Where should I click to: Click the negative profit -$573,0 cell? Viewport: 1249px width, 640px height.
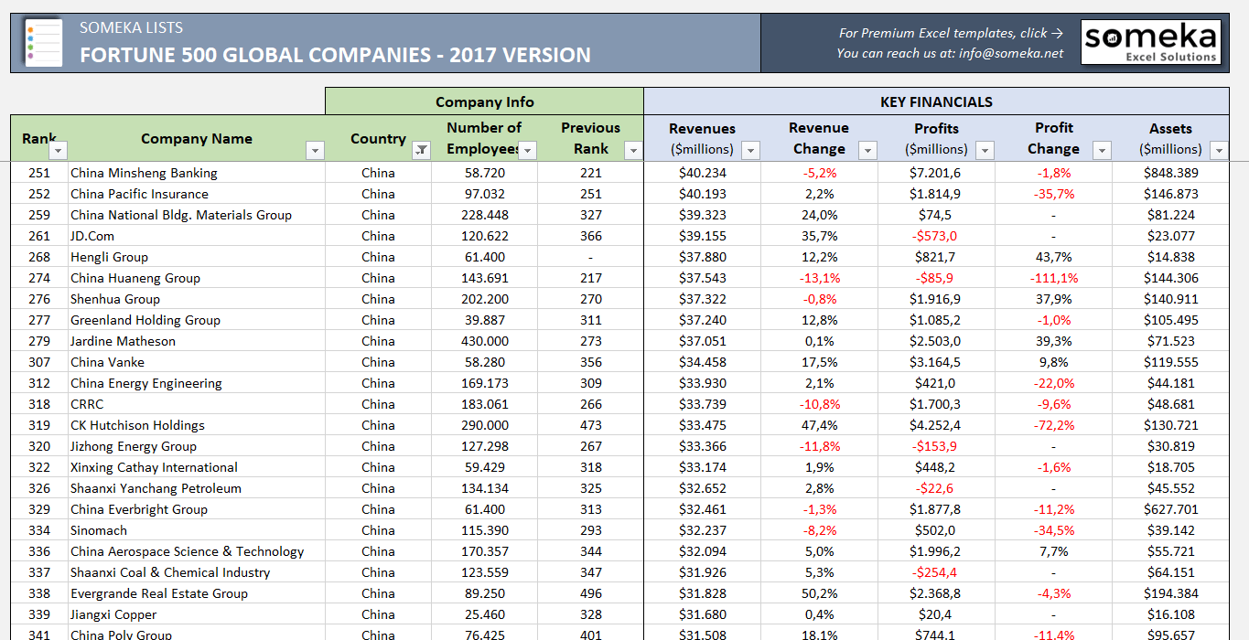coord(936,236)
